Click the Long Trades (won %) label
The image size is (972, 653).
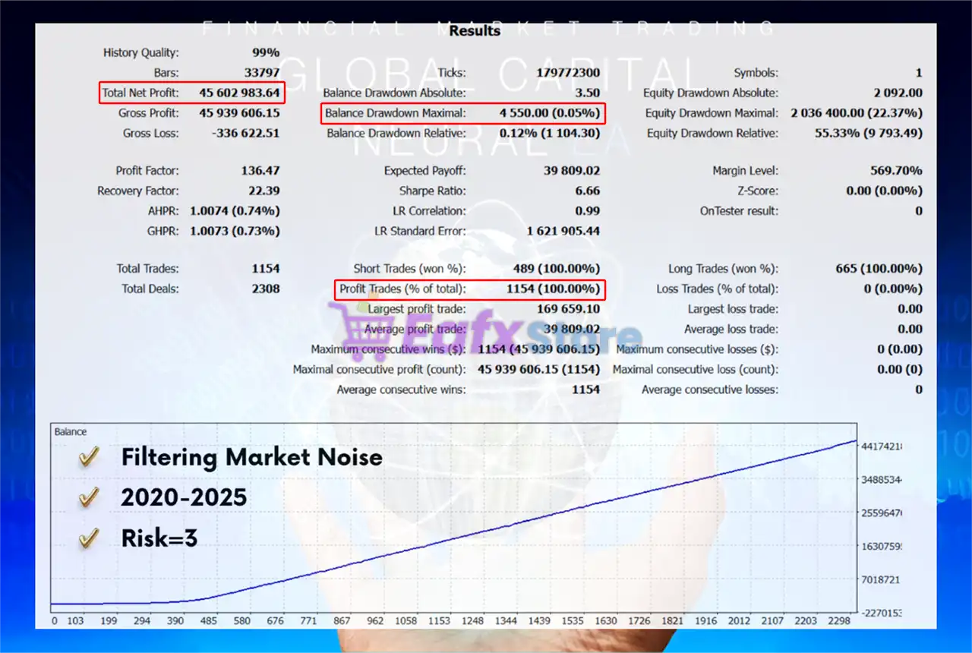723,269
